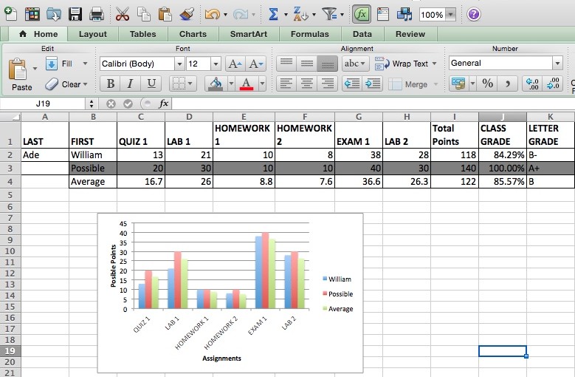
Task: Click the Undo arrow icon
Action: click(212, 14)
